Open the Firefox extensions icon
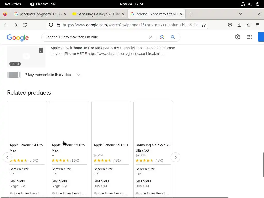This screenshot has width=264, height=198. 249,25
